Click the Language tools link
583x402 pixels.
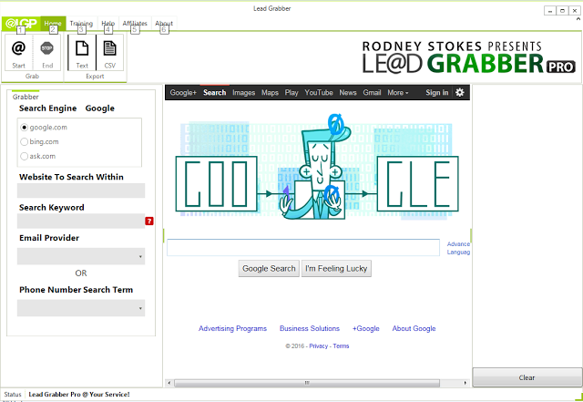click(x=458, y=252)
